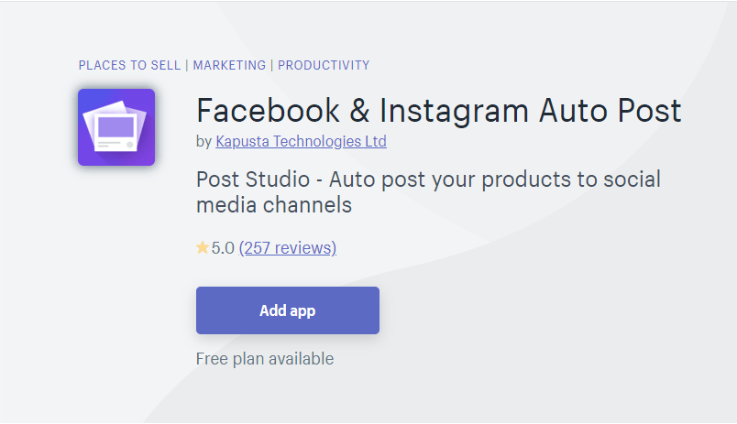737x424 pixels.
Task: Open the PLACES TO SELL category
Action: [129, 65]
